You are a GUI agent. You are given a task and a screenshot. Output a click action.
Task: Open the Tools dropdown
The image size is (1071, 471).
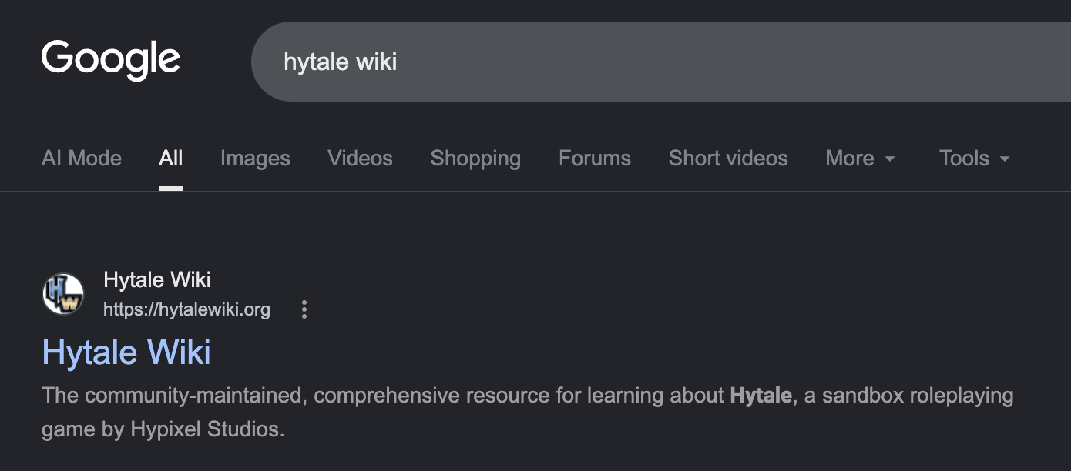point(974,159)
